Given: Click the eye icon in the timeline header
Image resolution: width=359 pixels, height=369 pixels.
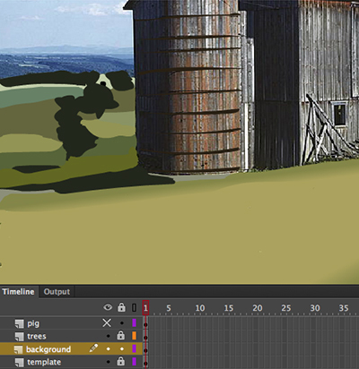Looking at the screenshot, I should 108,307.
